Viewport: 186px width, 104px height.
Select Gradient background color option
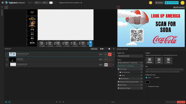[153, 78]
